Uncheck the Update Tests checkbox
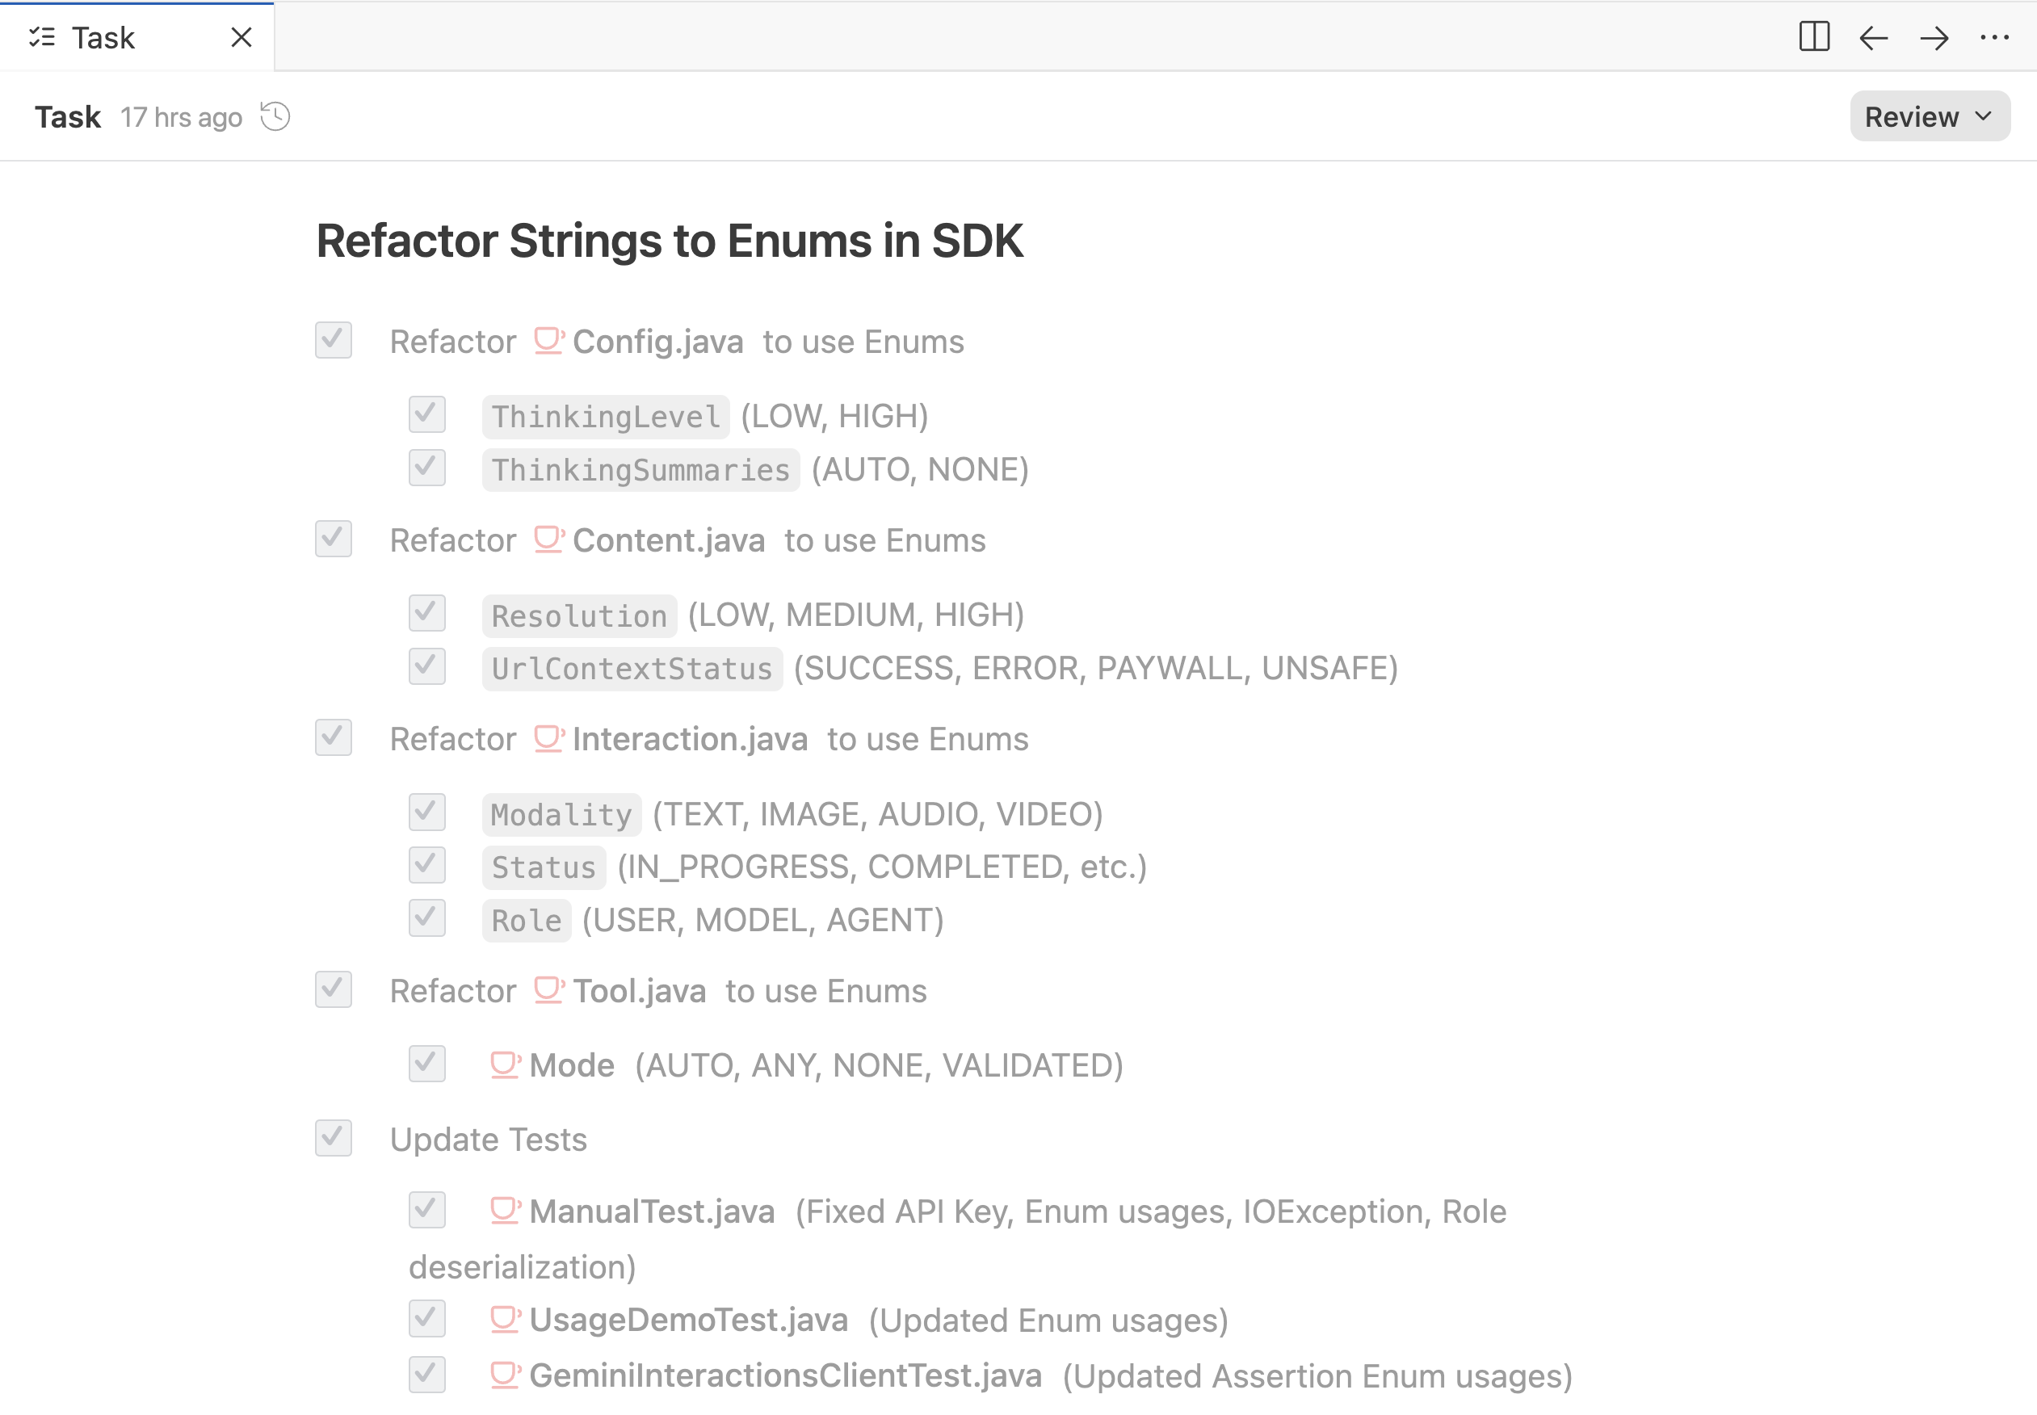This screenshot has height=1415, width=2037. coord(334,1137)
